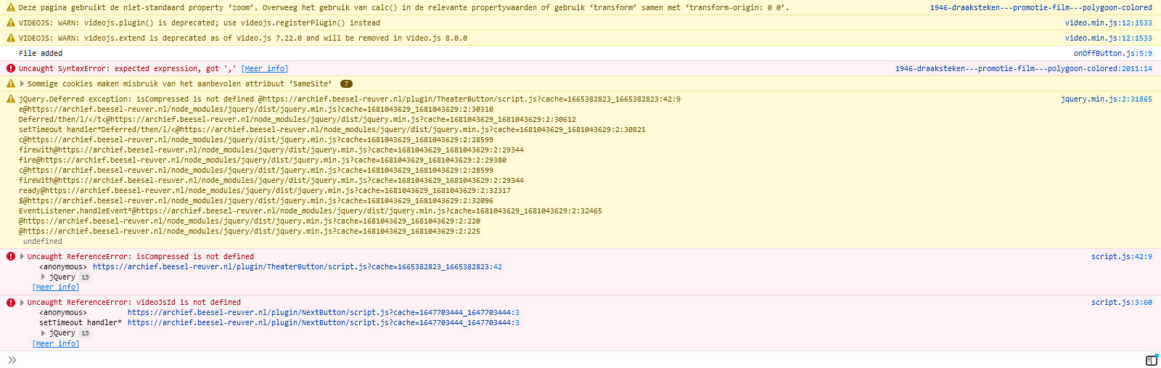Click the 7 count badge on cookies warning
This screenshot has width=1161, height=368.
pyautogui.click(x=347, y=84)
